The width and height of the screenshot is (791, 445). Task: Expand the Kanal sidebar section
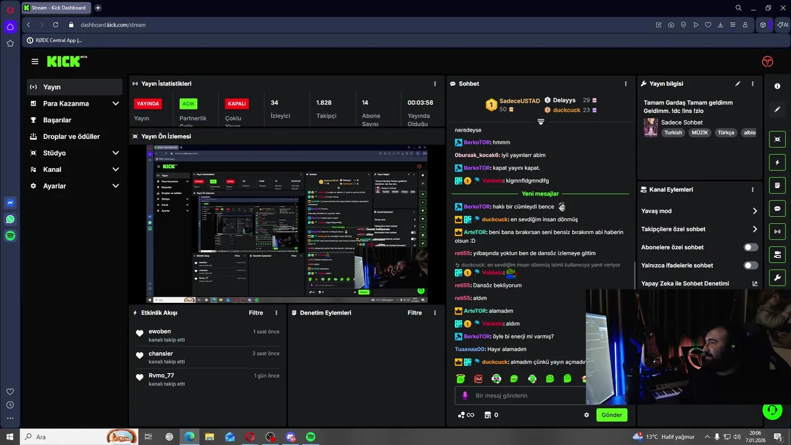point(116,169)
